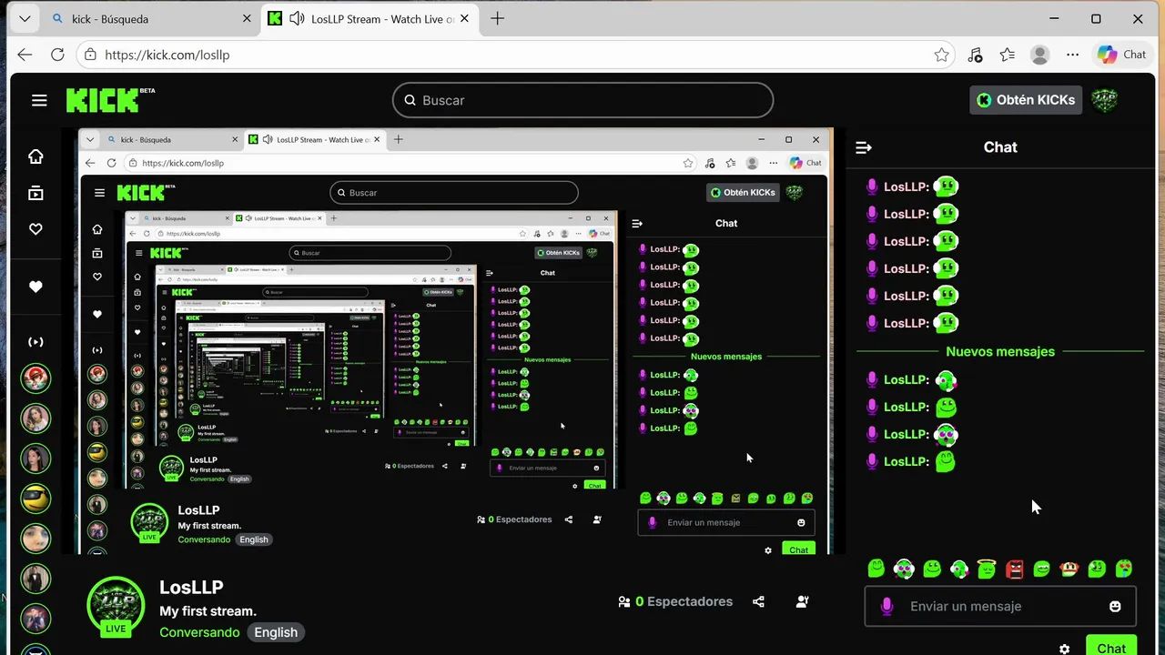Insert the heart-eyes green emote
Screen dimensions: 1165x655
point(1124,569)
